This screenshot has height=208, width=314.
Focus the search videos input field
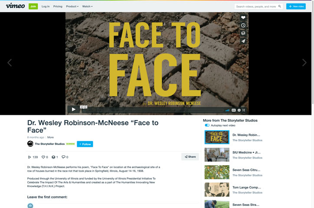256,6
